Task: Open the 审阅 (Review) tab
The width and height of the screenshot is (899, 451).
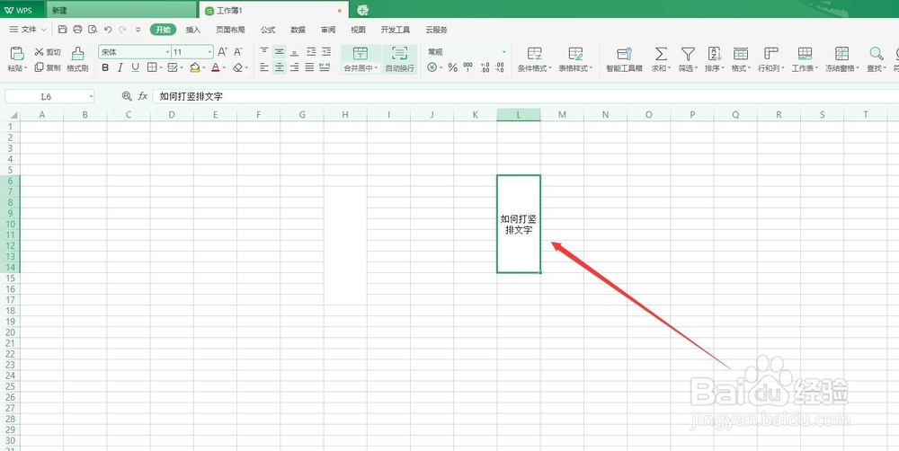Action: coord(328,30)
